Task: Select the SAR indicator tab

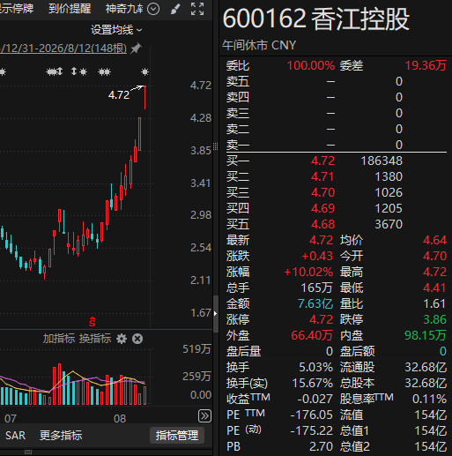Action: pos(16,436)
